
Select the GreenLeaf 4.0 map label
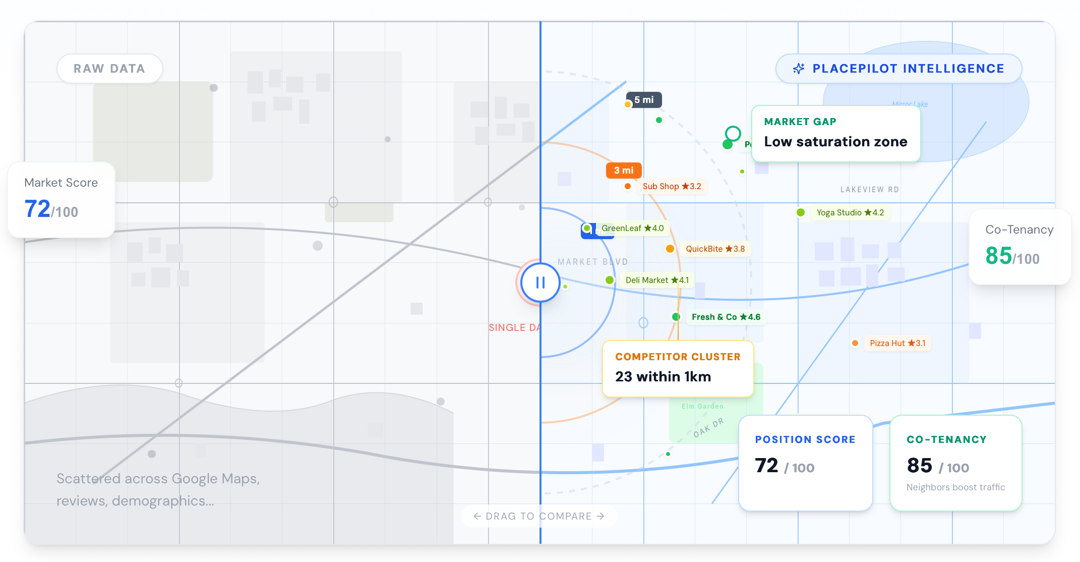(632, 228)
